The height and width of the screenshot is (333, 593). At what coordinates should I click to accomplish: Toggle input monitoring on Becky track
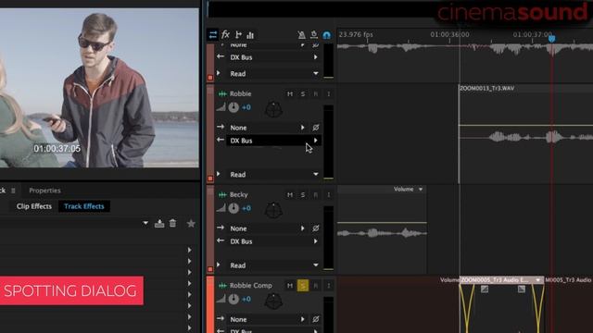coord(328,195)
